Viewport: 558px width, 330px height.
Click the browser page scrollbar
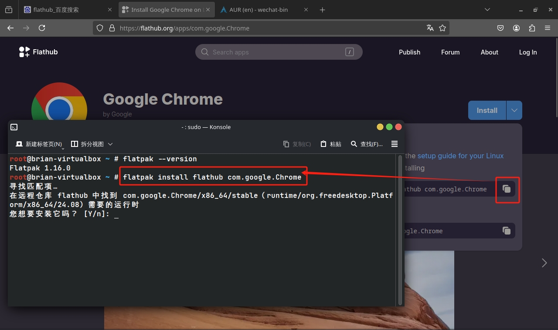pos(556,78)
